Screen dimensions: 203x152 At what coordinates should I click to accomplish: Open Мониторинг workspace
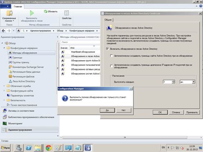(x=30, y=124)
